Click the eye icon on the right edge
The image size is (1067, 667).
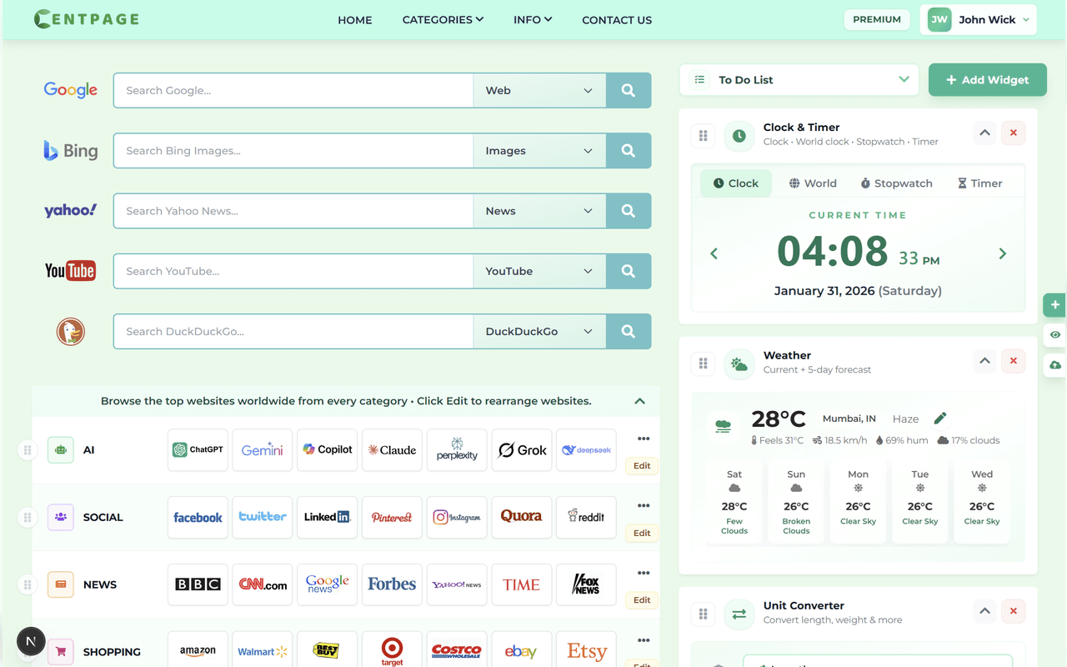[x=1054, y=334]
